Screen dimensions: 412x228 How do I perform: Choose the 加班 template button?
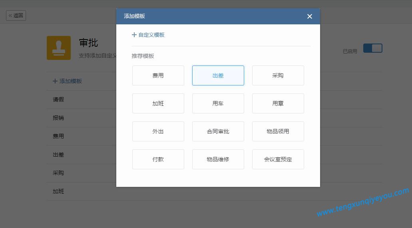pyautogui.click(x=158, y=103)
